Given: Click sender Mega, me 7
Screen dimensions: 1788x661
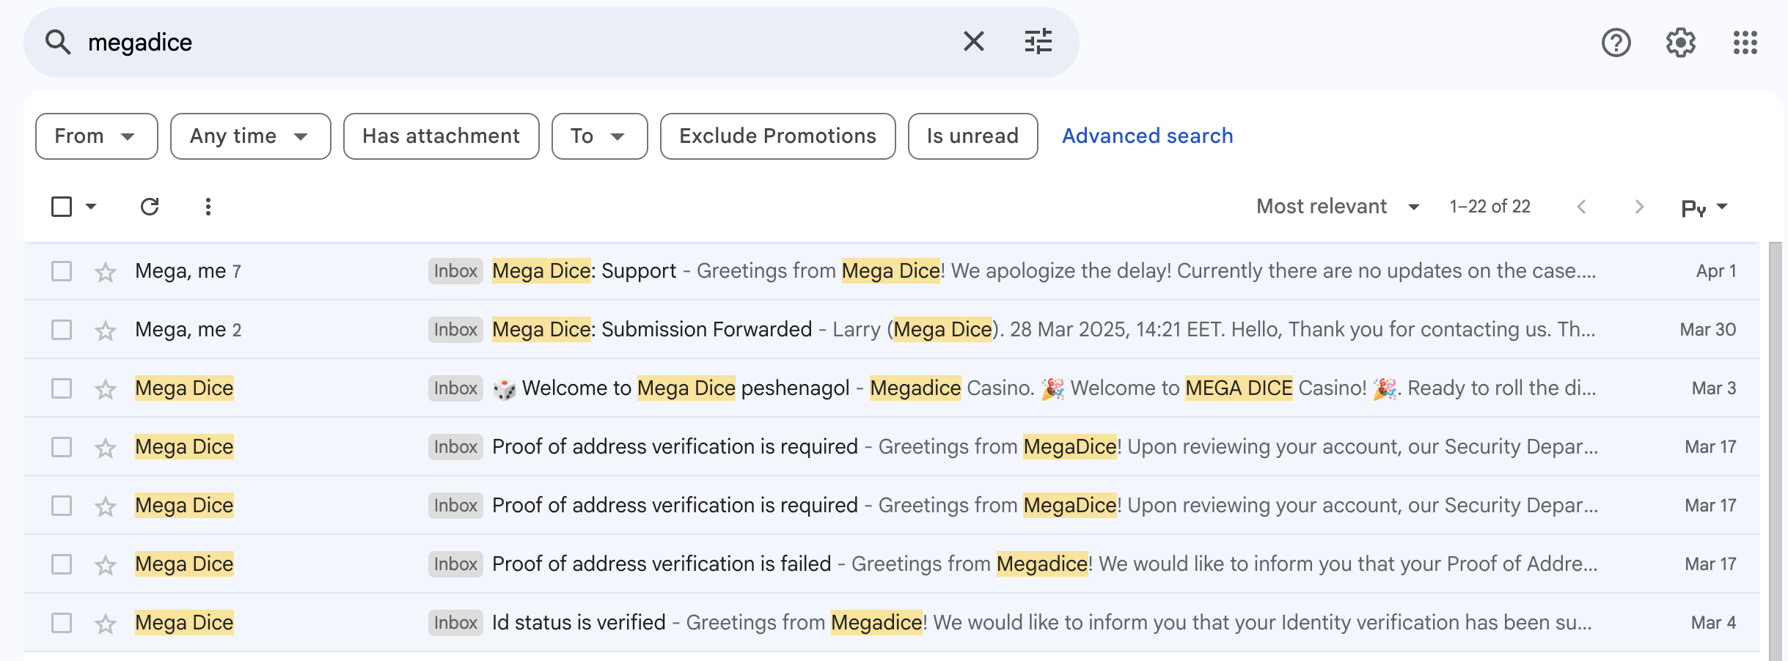Looking at the screenshot, I should 188,271.
